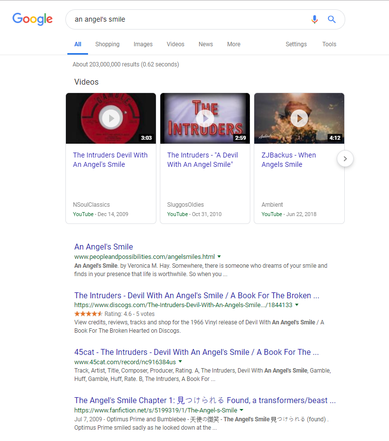The height and width of the screenshot is (441, 389).
Task: Show next videos with carousel arrow
Action: [345, 158]
